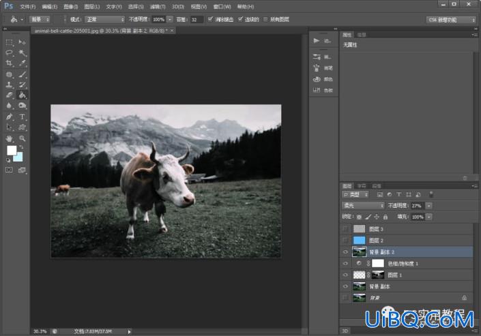Open layer filter type dropdown 类型
This screenshot has height=336, width=481.
[x=355, y=194]
